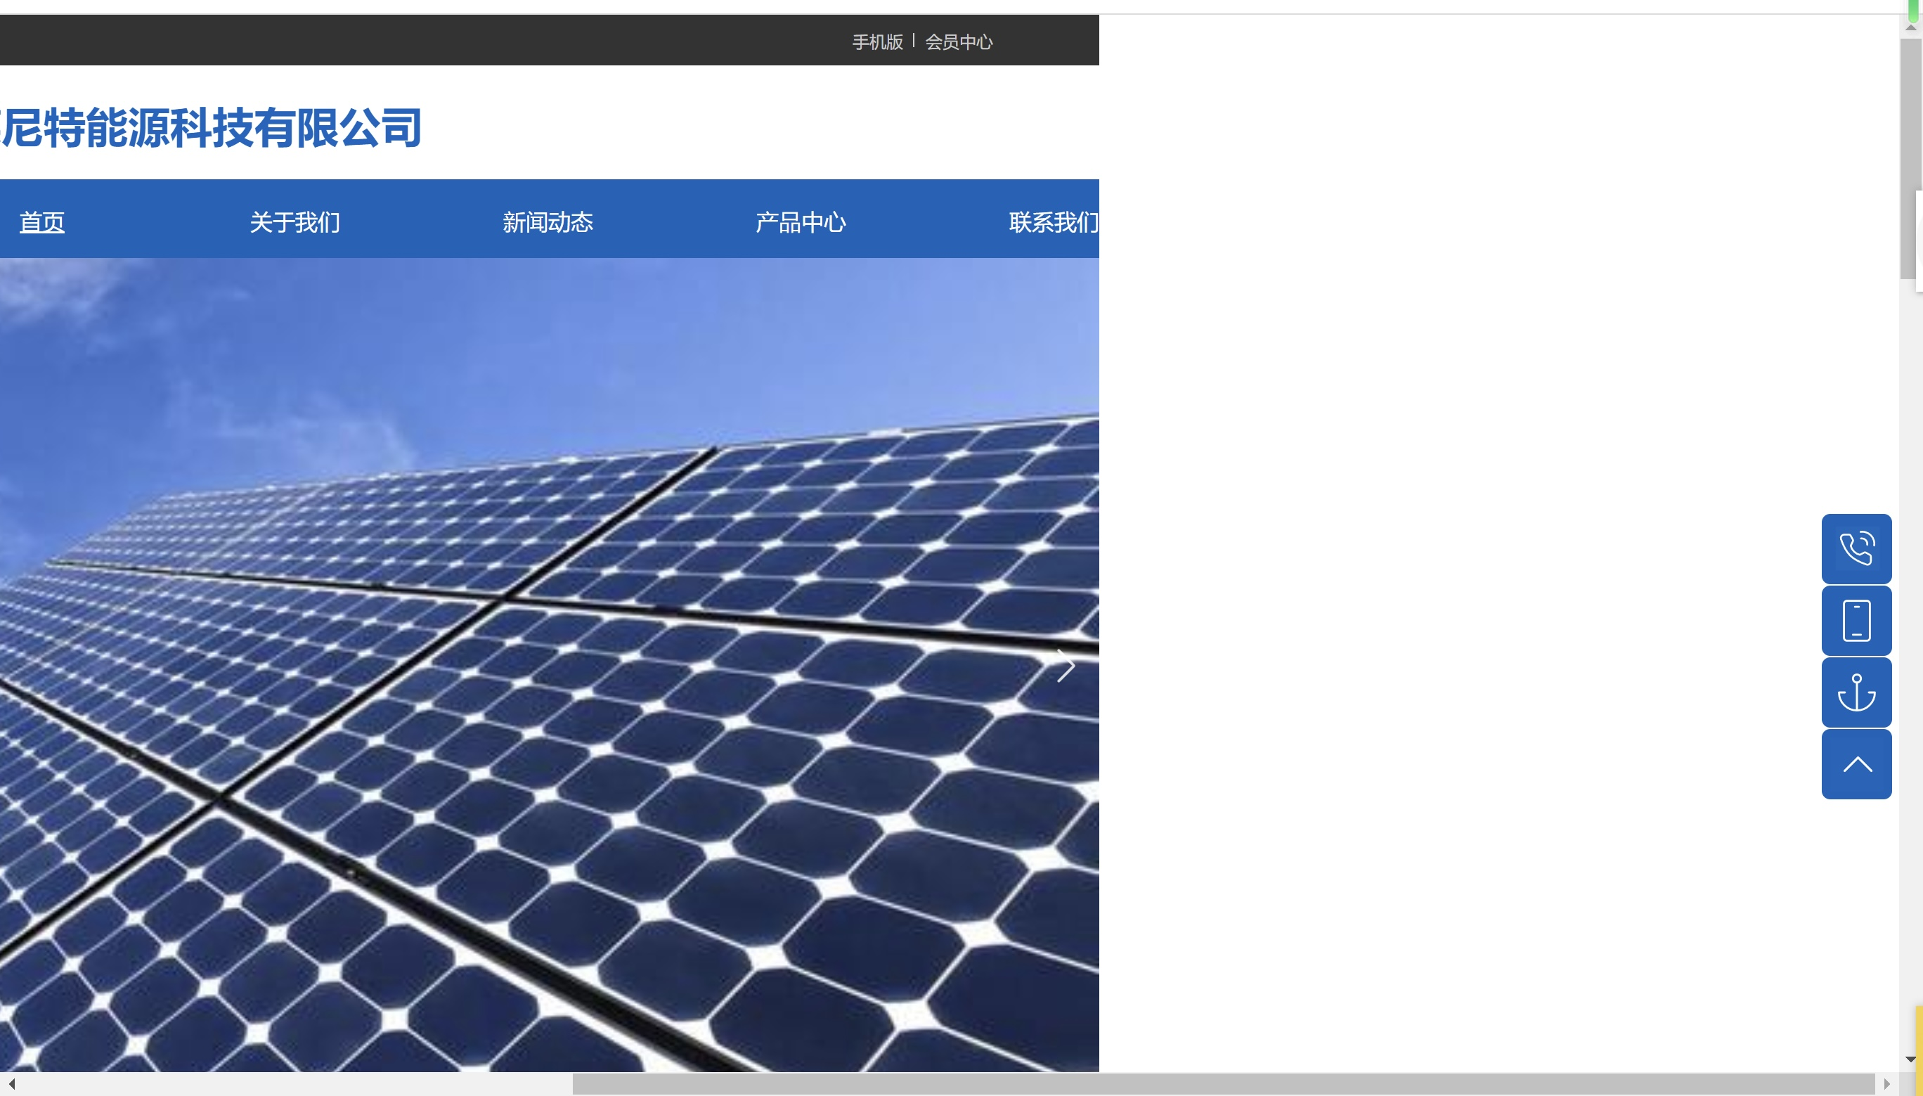Screen dimensions: 1923x1096
Task: Click the anchor floating sidebar icon
Action: (x=1856, y=692)
